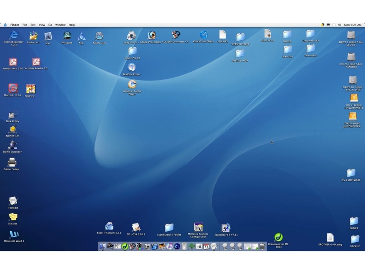Open Toast Titanium 5.2.1 icon

pos(109,226)
